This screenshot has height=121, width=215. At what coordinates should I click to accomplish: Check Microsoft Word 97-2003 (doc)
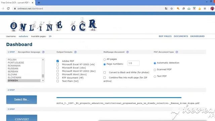[x=57, y=71]
